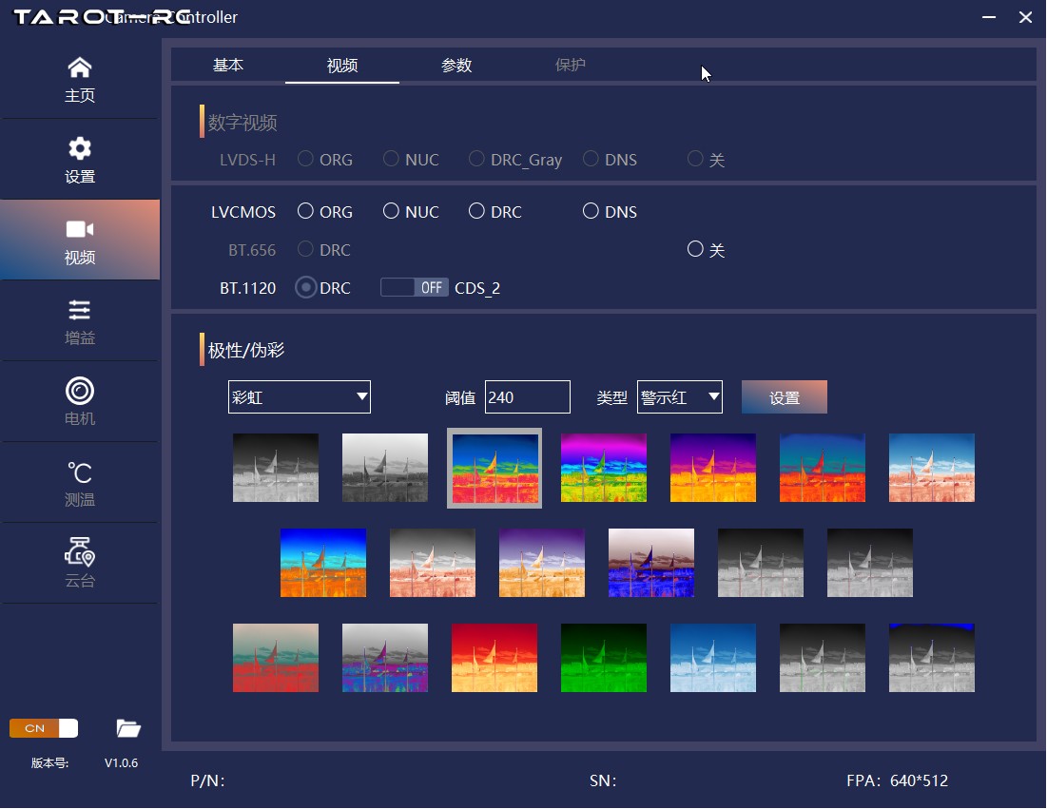Image resolution: width=1047 pixels, height=809 pixels.
Task: Click the open folder icon
Action: pos(128,728)
